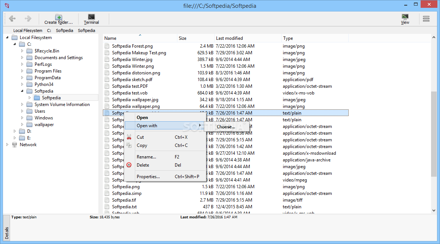Click the app icon in title bar
Viewport: 440px width, 244px height.
tap(7, 6)
